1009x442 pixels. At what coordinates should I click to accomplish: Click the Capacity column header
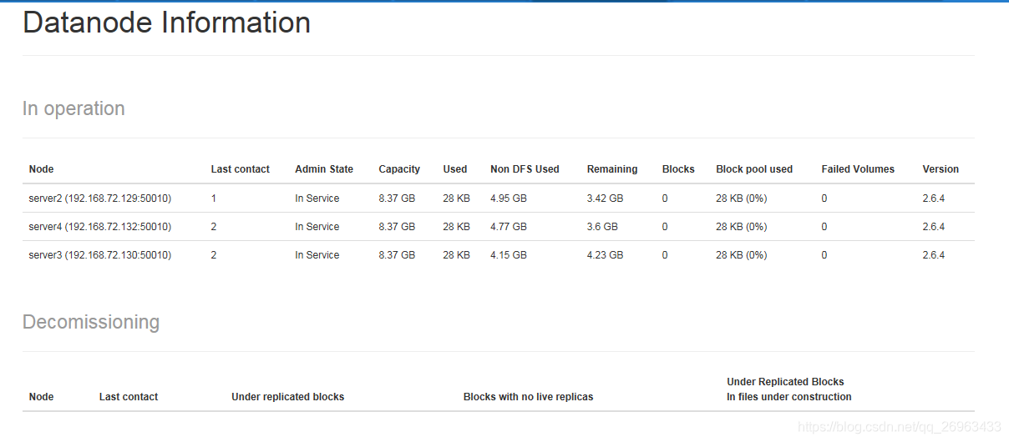[x=399, y=169]
